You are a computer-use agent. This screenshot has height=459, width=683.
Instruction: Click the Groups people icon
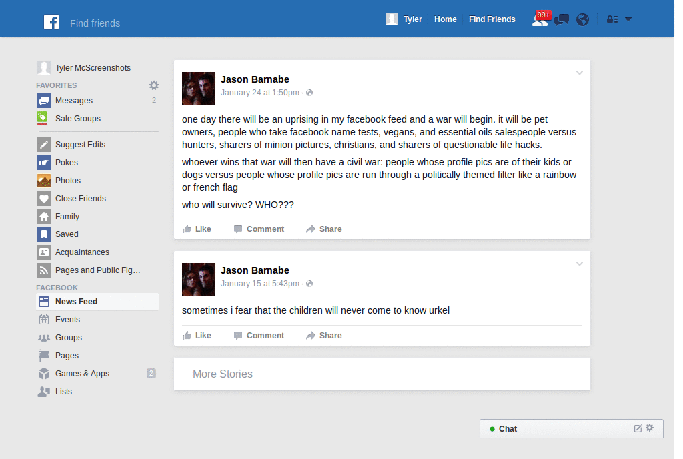[44, 338]
